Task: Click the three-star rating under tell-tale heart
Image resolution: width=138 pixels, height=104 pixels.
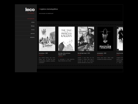Action: tap(79, 55)
